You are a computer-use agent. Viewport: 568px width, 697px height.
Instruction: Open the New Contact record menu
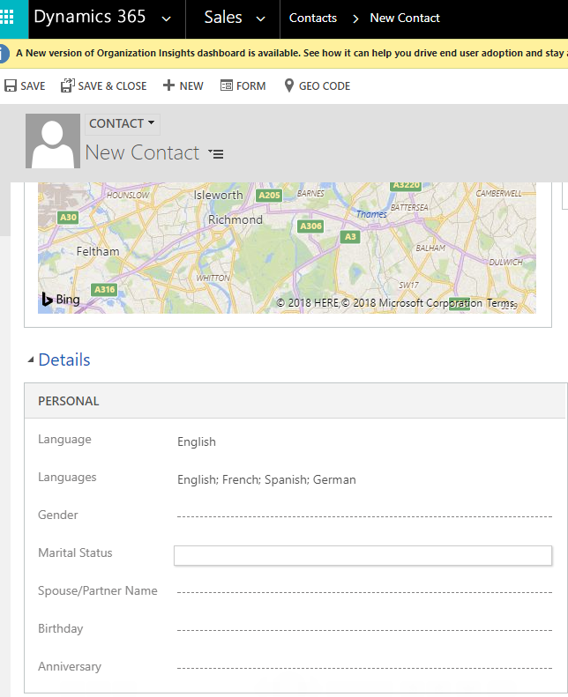pos(216,153)
